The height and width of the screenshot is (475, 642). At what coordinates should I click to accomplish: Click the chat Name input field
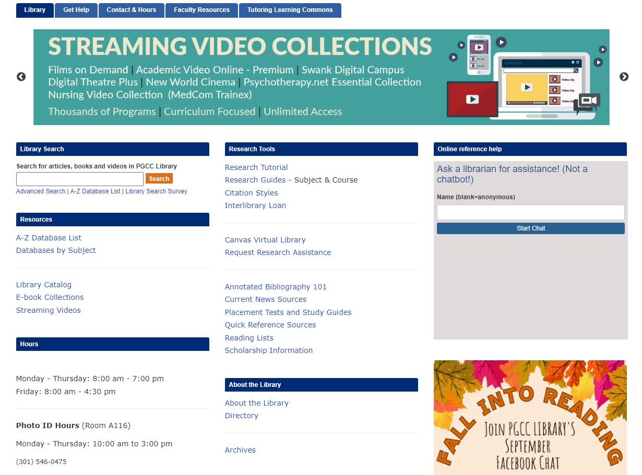click(x=530, y=212)
